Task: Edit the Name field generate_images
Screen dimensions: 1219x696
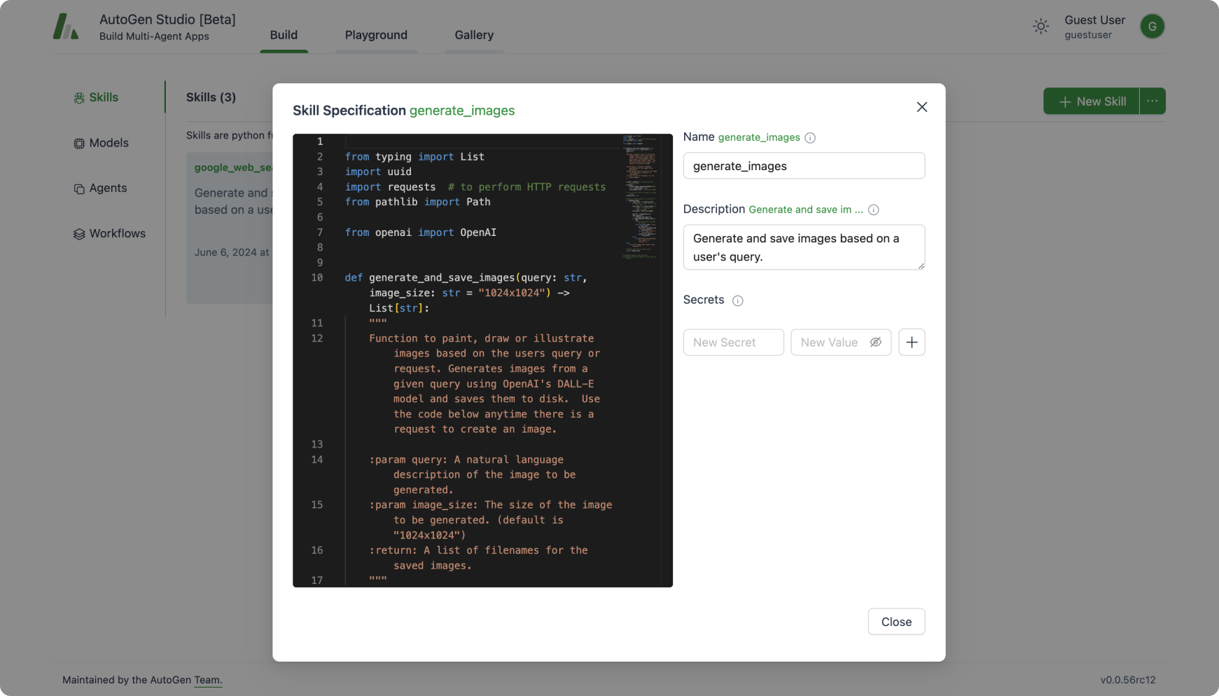Action: (804, 166)
